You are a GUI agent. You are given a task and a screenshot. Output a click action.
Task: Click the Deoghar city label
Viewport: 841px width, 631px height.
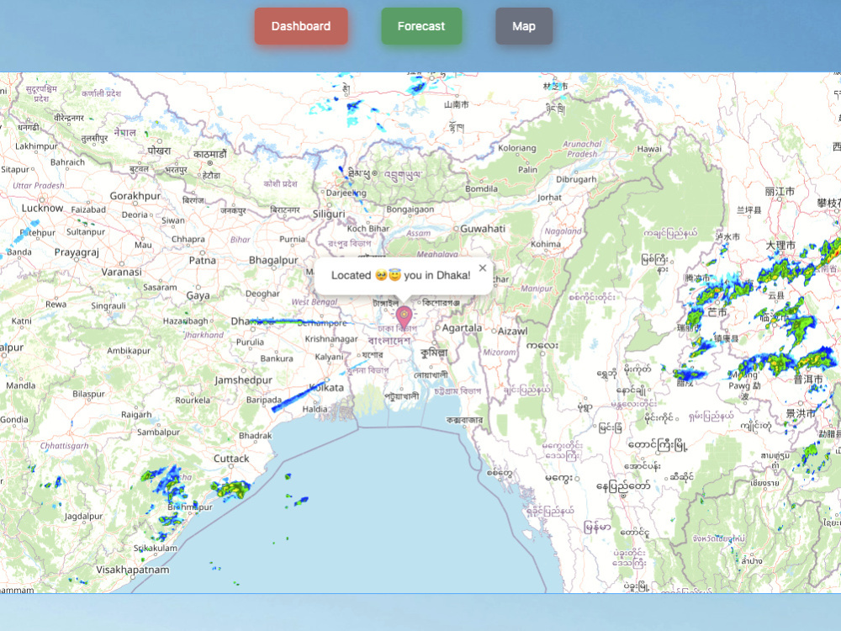[x=262, y=294]
